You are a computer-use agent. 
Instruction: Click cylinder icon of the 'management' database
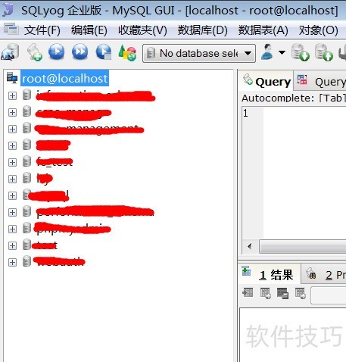26,128
